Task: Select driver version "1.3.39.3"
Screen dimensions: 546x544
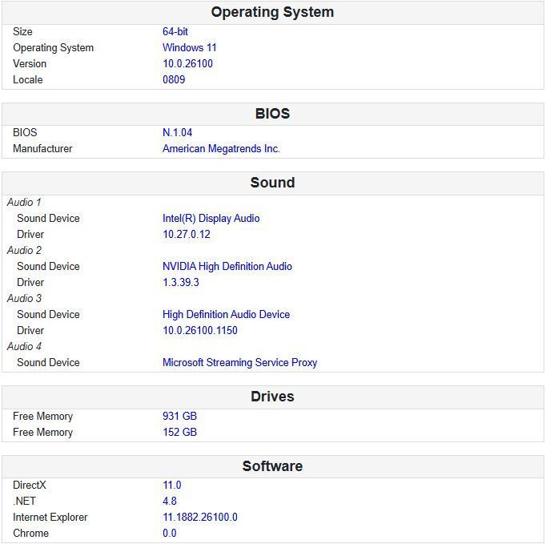Action: click(x=181, y=283)
